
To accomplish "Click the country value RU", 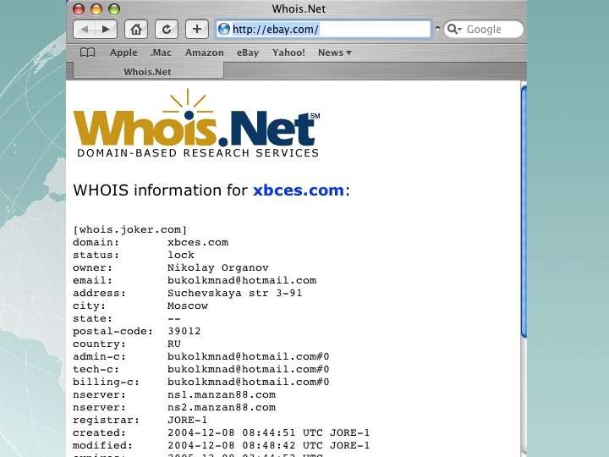I will [174, 344].
